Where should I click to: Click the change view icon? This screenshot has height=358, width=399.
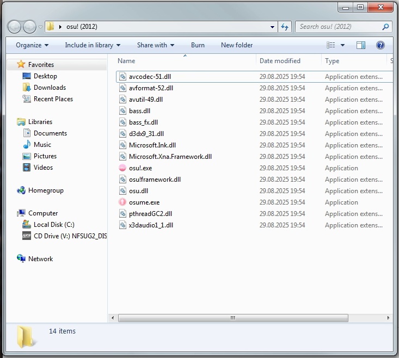point(330,45)
